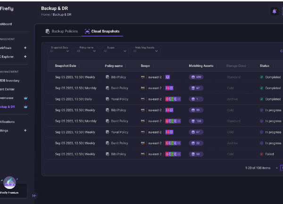Open the Matching Assets filter dropdown

(145, 51)
